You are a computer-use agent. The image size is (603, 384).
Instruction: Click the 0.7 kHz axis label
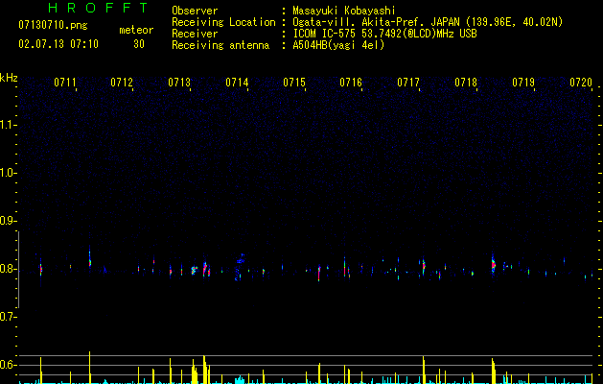point(8,317)
